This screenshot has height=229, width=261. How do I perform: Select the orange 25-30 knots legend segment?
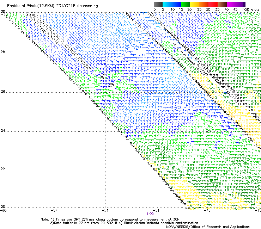[204, 4]
